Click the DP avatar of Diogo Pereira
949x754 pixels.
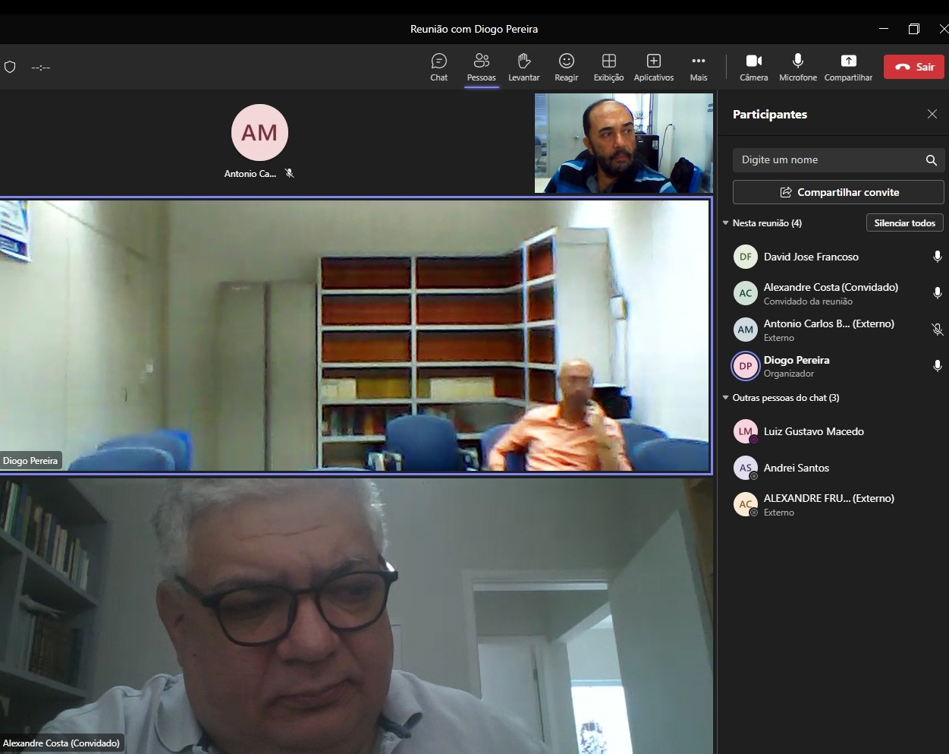tap(745, 366)
